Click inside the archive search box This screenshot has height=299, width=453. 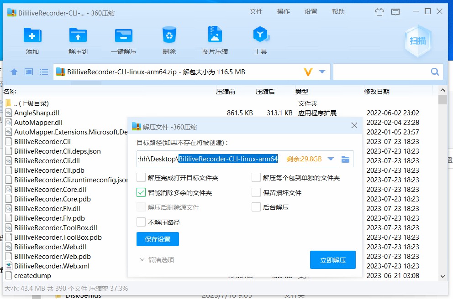(x=381, y=72)
